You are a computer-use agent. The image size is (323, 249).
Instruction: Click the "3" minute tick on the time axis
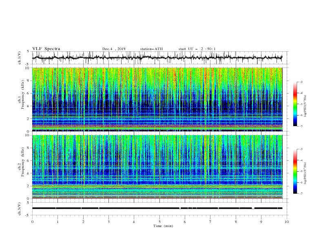click(x=108, y=222)
